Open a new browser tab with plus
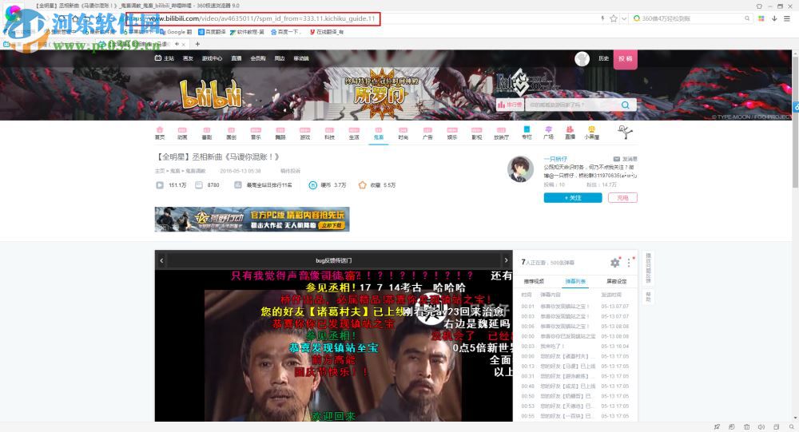The width and height of the screenshot is (799, 432). click(197, 44)
